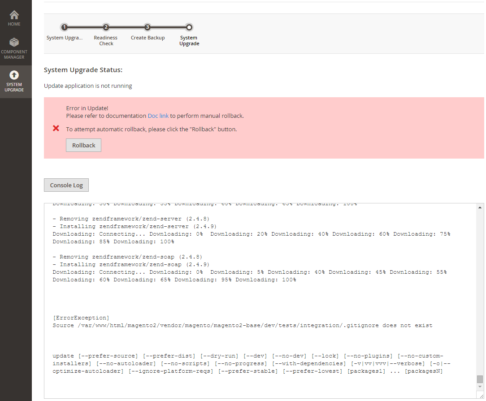This screenshot has height=401, width=486.
Task: Click the truncated System Upgra... step label
Action: point(65,38)
